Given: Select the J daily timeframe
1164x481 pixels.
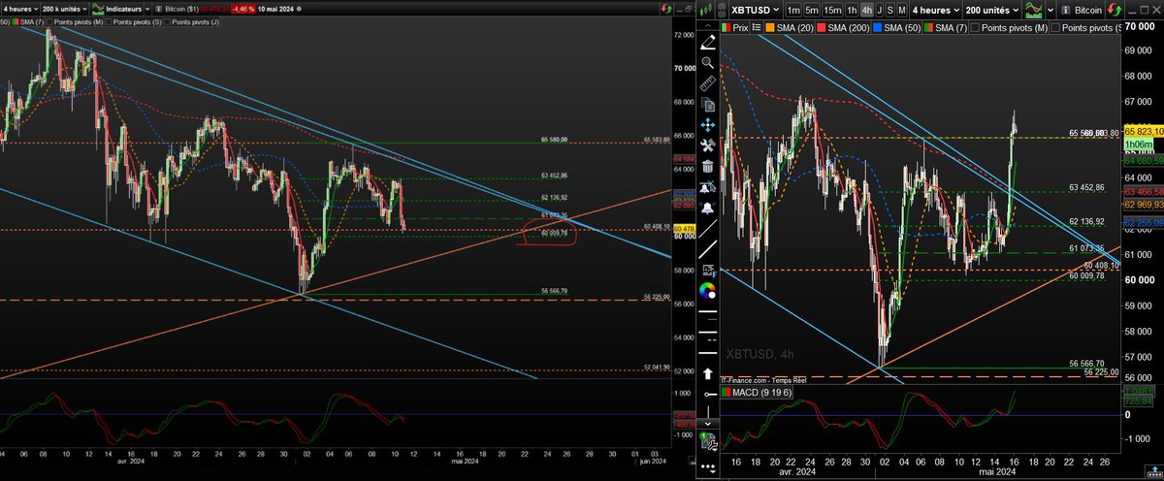Looking at the screenshot, I should point(880,11).
